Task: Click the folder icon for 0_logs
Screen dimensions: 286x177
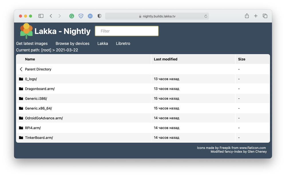Action: pyautogui.click(x=21, y=79)
